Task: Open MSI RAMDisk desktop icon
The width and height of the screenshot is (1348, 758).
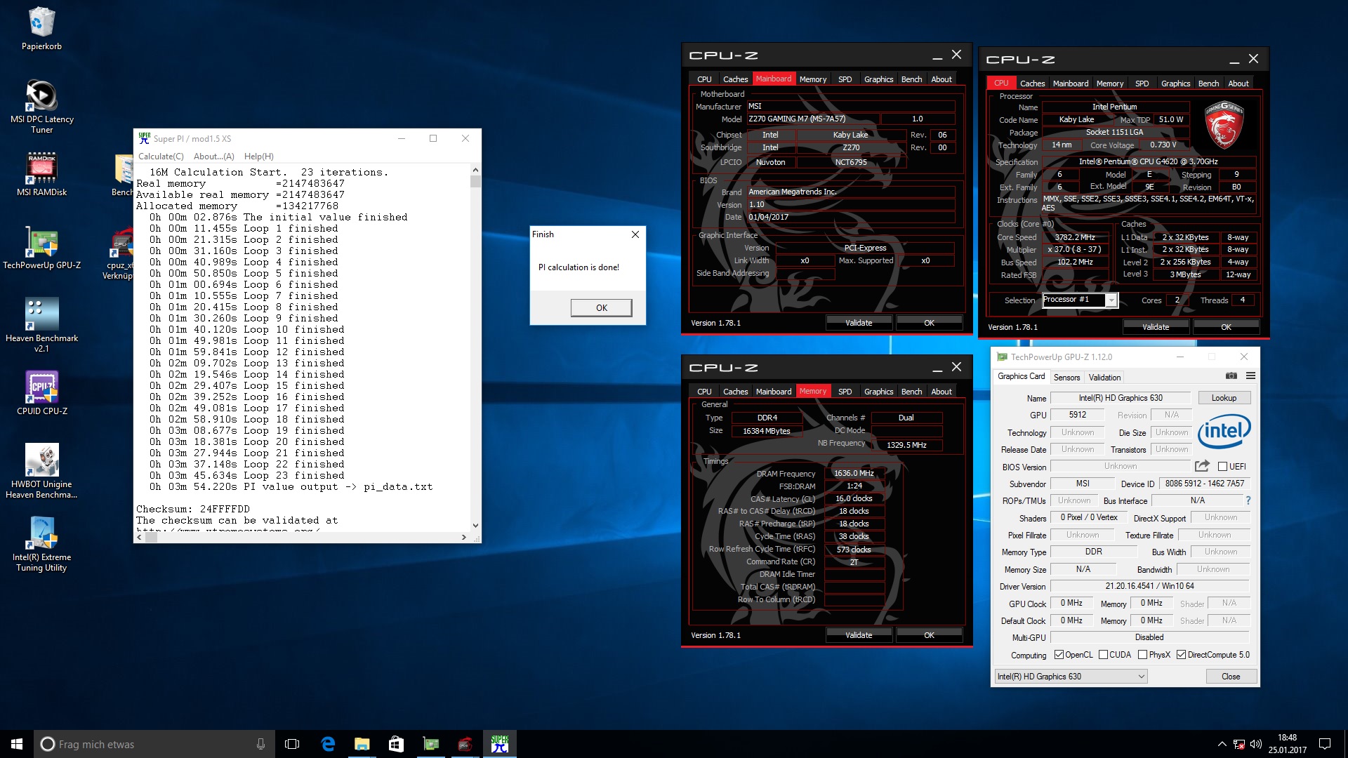Action: (41, 174)
